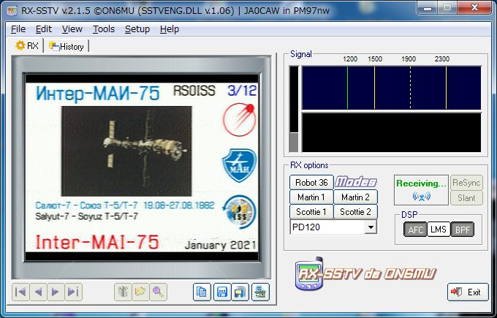Image resolution: width=497 pixels, height=318 pixels.
Task: Open the View menu
Action: (72, 29)
